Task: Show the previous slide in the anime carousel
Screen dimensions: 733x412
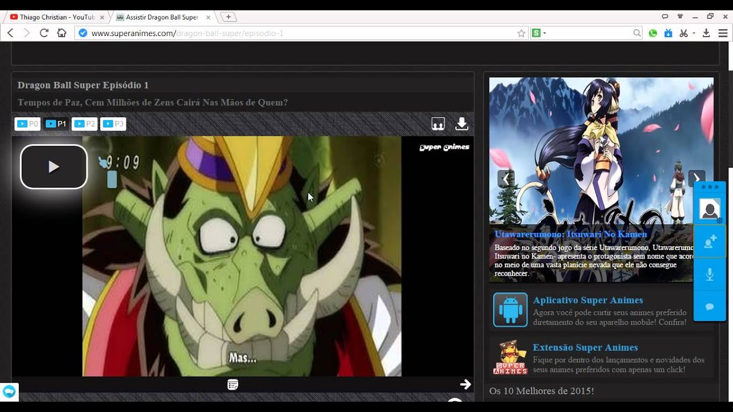Action: coord(505,179)
